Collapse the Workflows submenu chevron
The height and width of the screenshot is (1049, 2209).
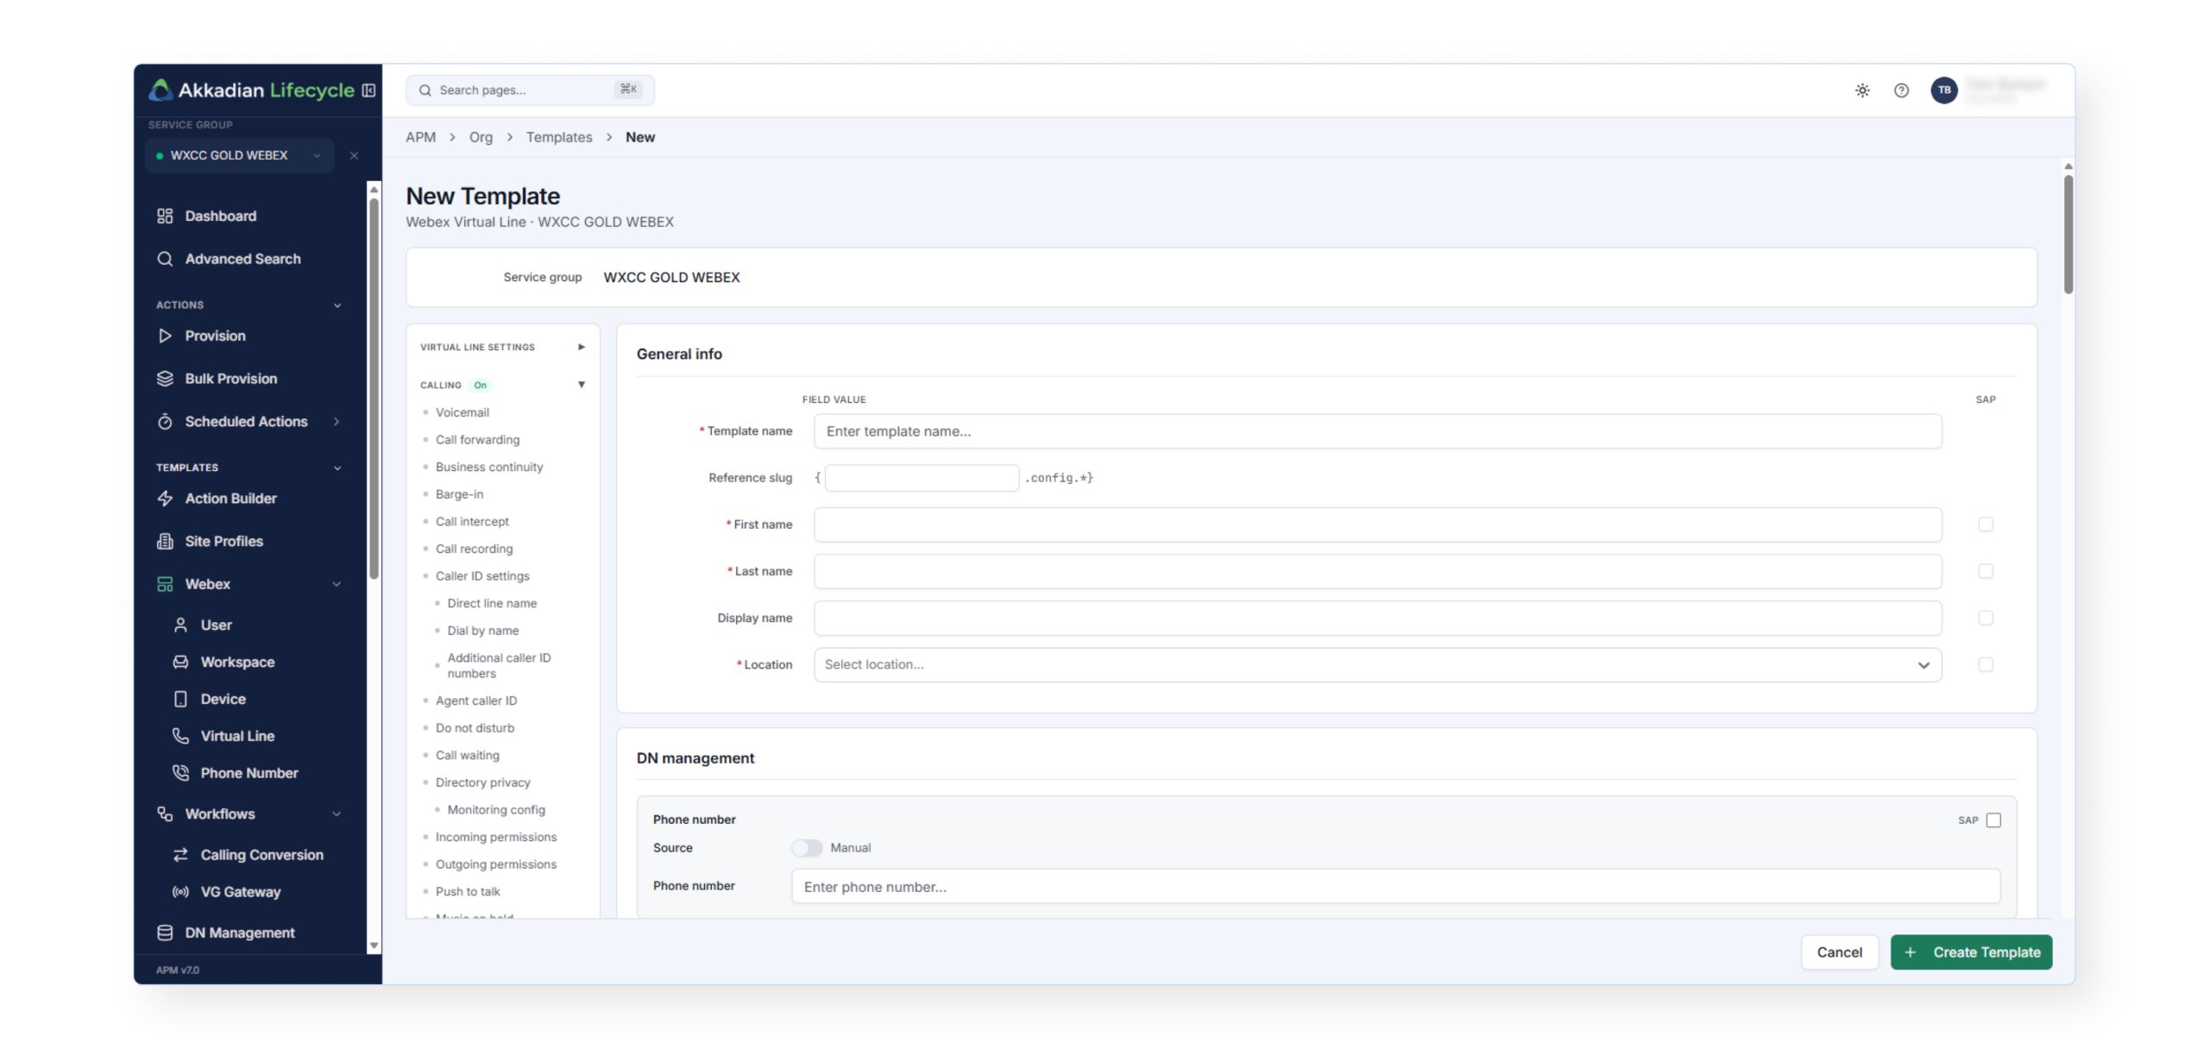coord(337,813)
